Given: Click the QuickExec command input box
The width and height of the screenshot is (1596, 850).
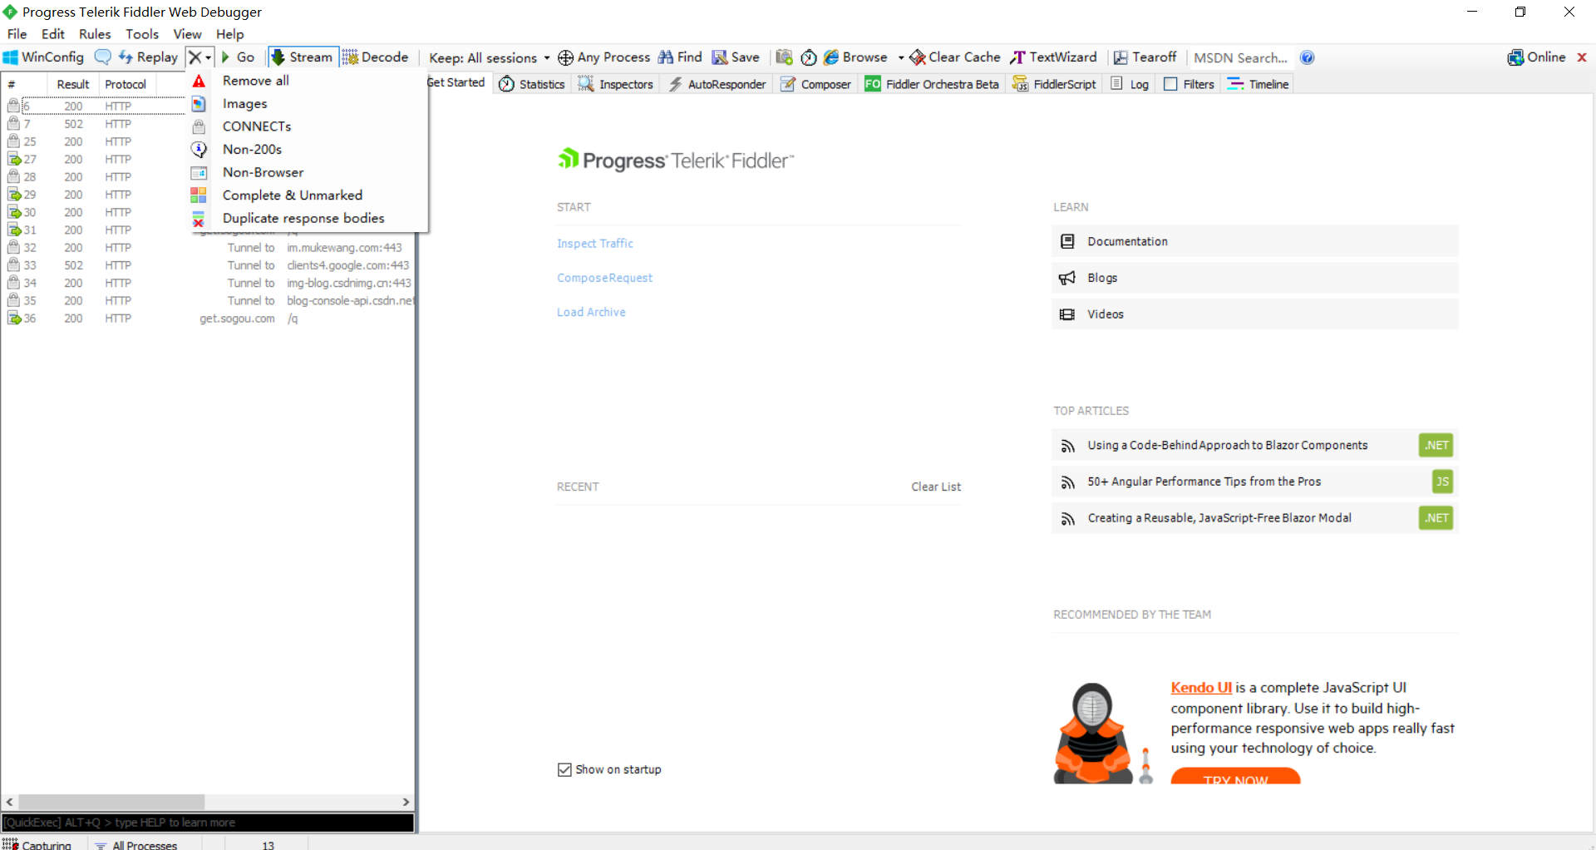Looking at the screenshot, I should (x=208, y=823).
